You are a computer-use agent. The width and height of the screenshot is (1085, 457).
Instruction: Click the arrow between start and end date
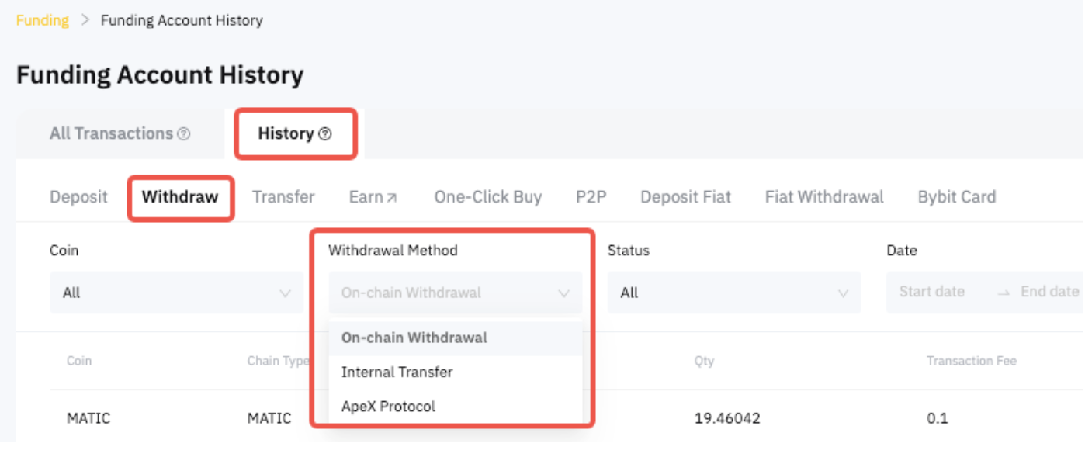1004,293
